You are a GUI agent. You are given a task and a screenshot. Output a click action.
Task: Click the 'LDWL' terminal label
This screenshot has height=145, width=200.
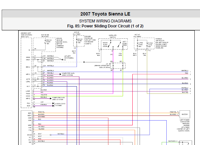28,82
